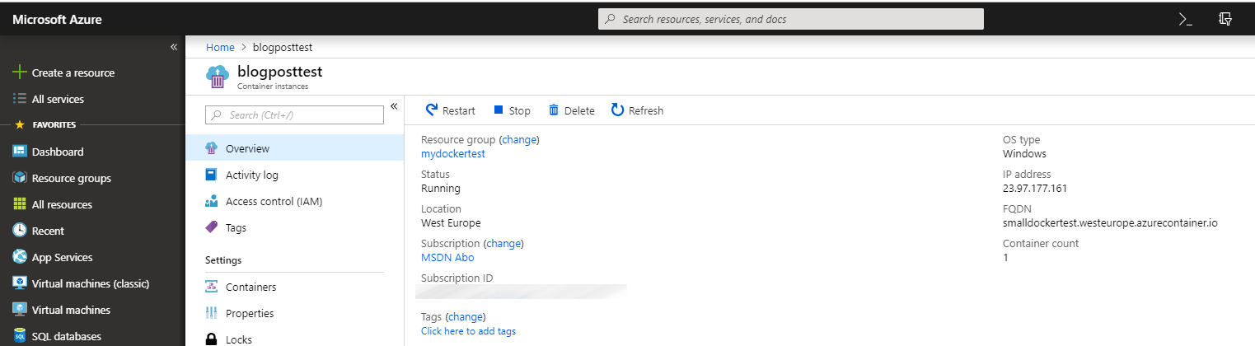This screenshot has width=1255, height=346.
Task: Collapse the resource menu panel
Action: click(394, 106)
